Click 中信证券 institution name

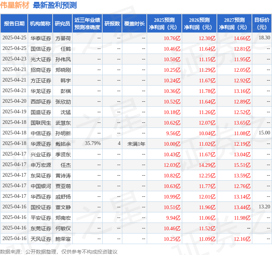coord(41,133)
